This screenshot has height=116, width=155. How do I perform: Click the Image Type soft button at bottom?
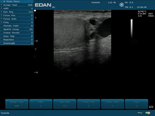[x=17, y=104]
